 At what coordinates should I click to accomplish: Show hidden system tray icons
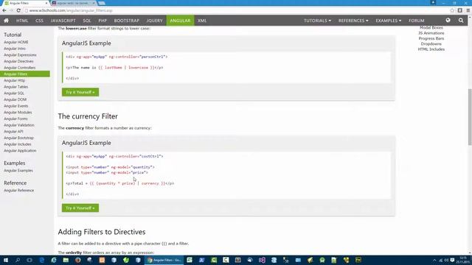[434, 260]
